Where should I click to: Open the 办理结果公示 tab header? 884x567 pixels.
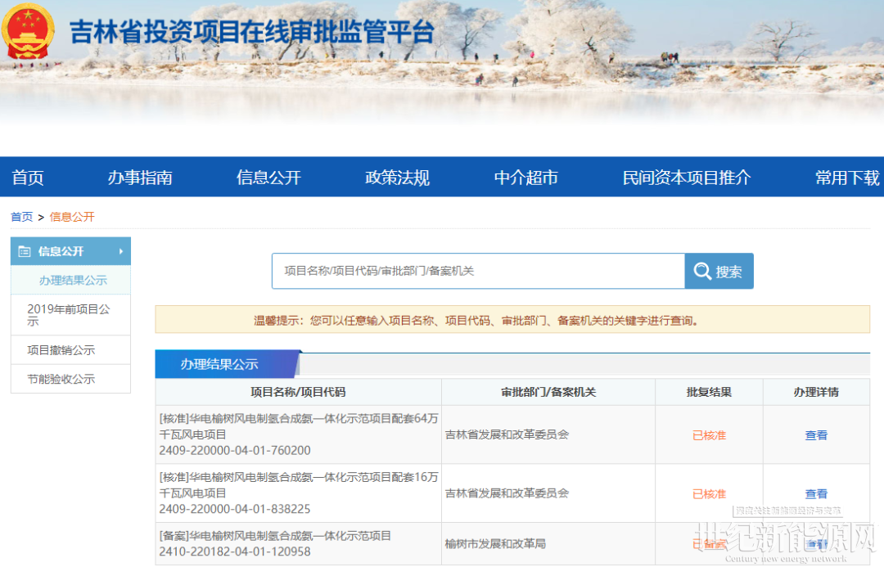point(227,364)
